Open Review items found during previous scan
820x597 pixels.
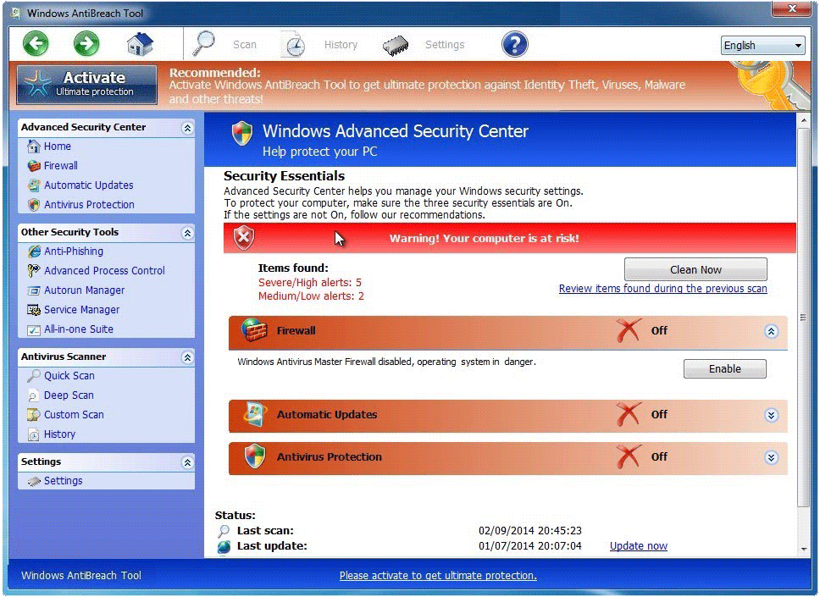click(662, 289)
